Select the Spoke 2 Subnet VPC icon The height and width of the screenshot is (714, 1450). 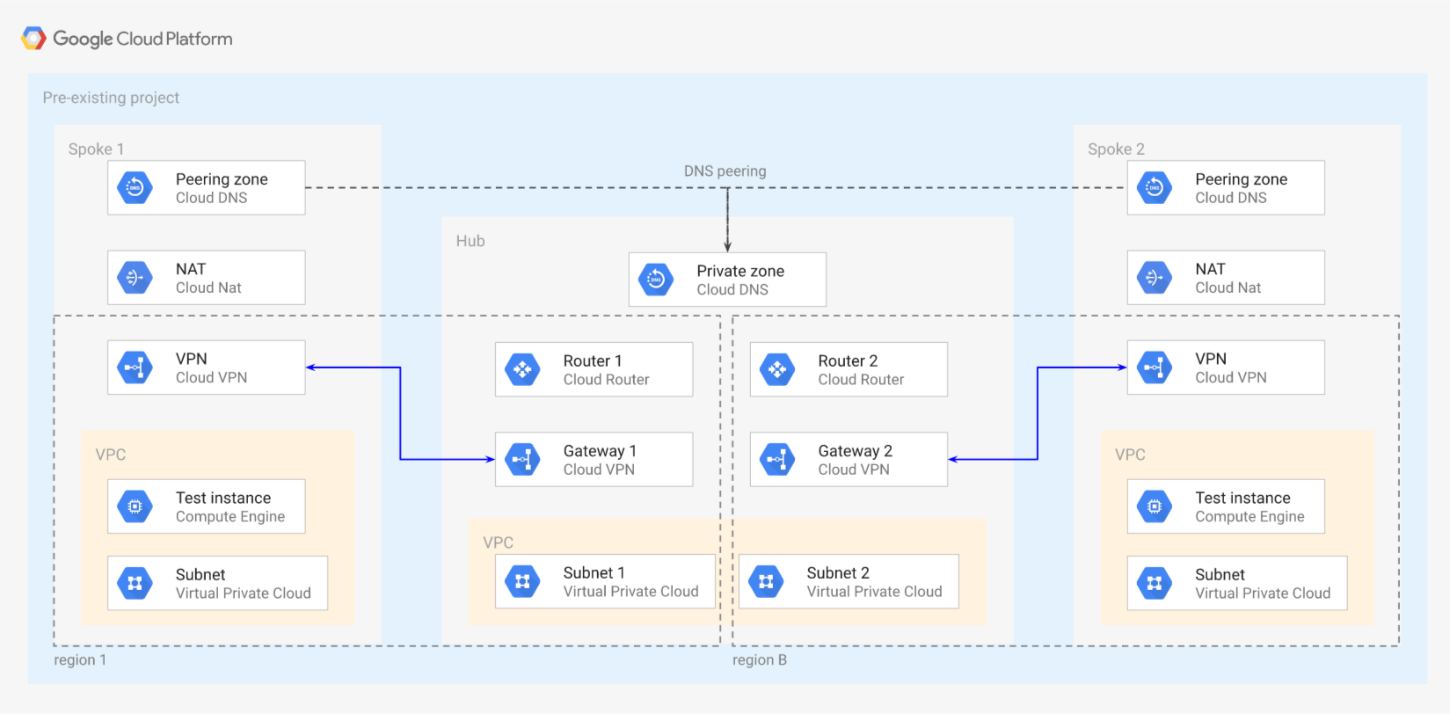[x=1155, y=583]
